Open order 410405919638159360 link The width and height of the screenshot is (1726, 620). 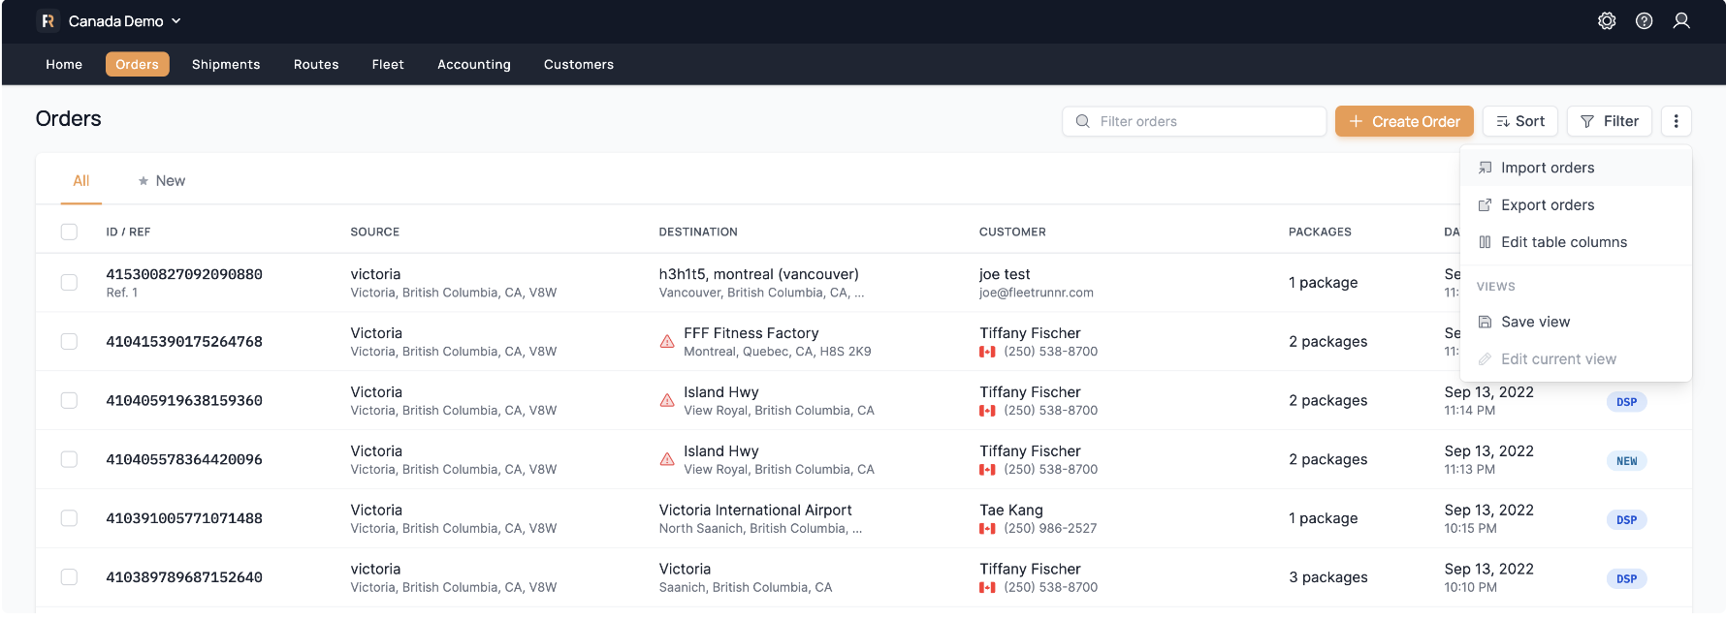tap(184, 401)
